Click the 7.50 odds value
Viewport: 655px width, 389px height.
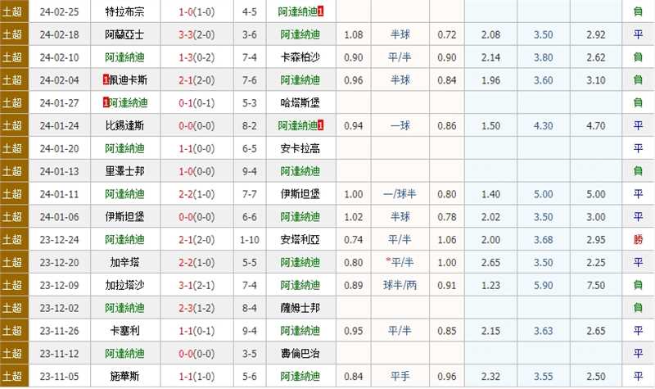point(596,285)
